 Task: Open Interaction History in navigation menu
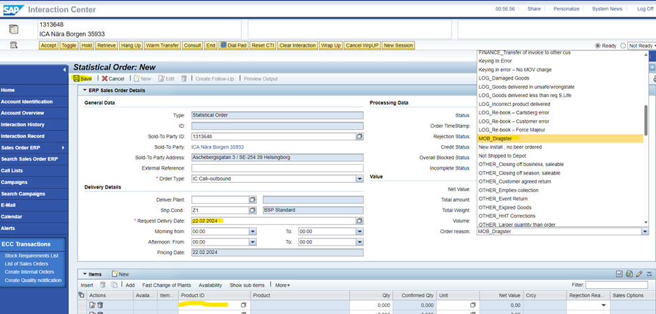tap(24, 124)
